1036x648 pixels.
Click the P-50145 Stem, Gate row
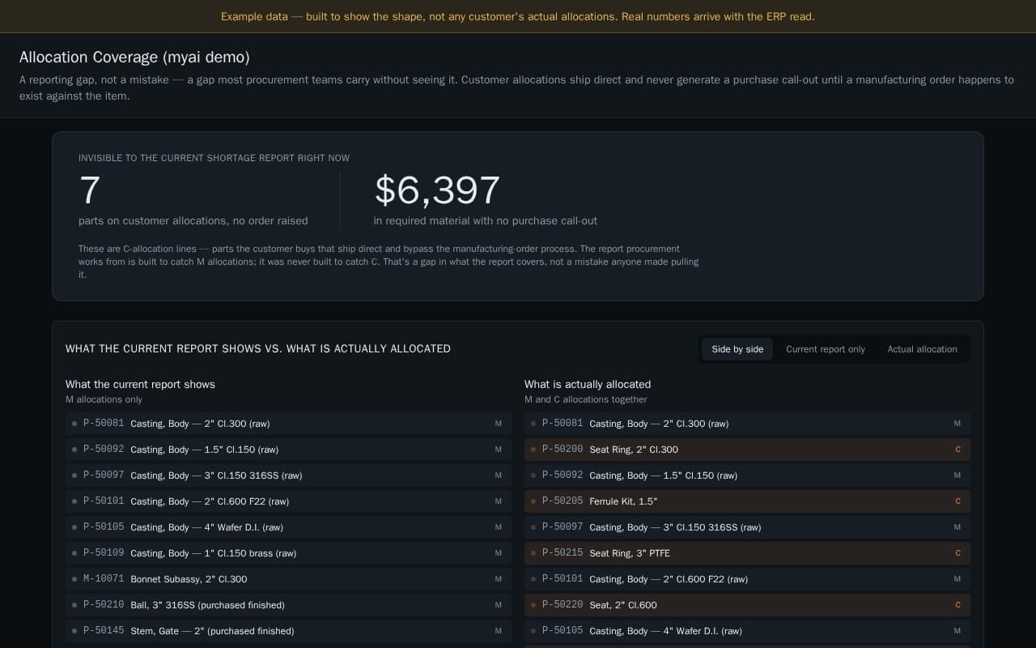pos(288,631)
